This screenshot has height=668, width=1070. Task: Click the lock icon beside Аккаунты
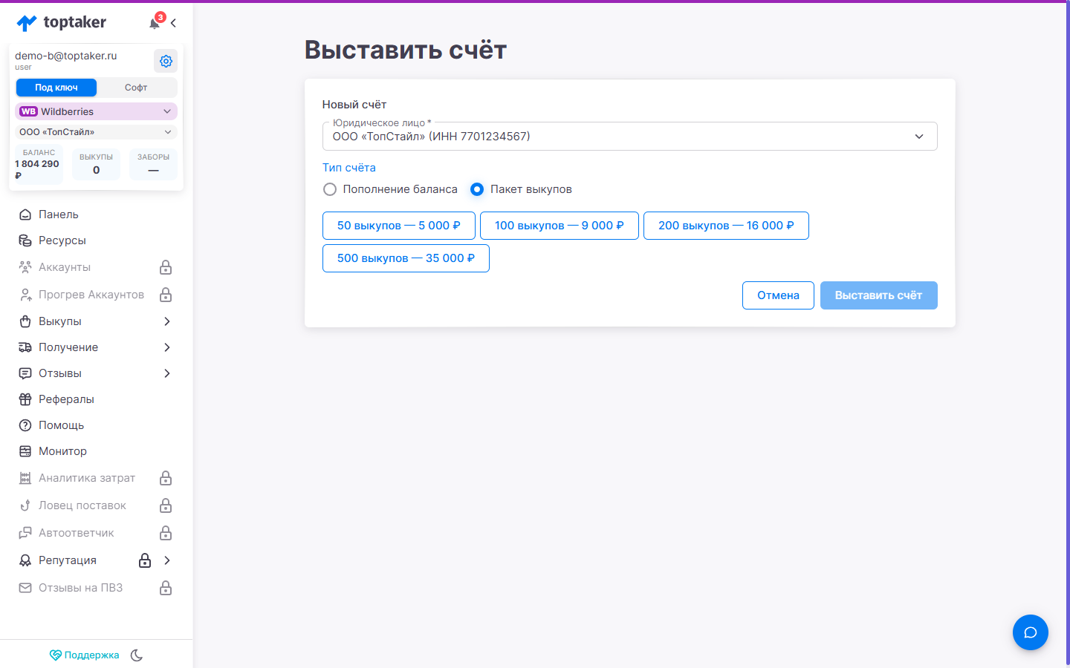point(166,267)
